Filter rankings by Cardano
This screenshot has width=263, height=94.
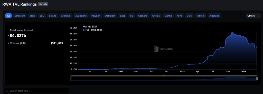(143, 16)
